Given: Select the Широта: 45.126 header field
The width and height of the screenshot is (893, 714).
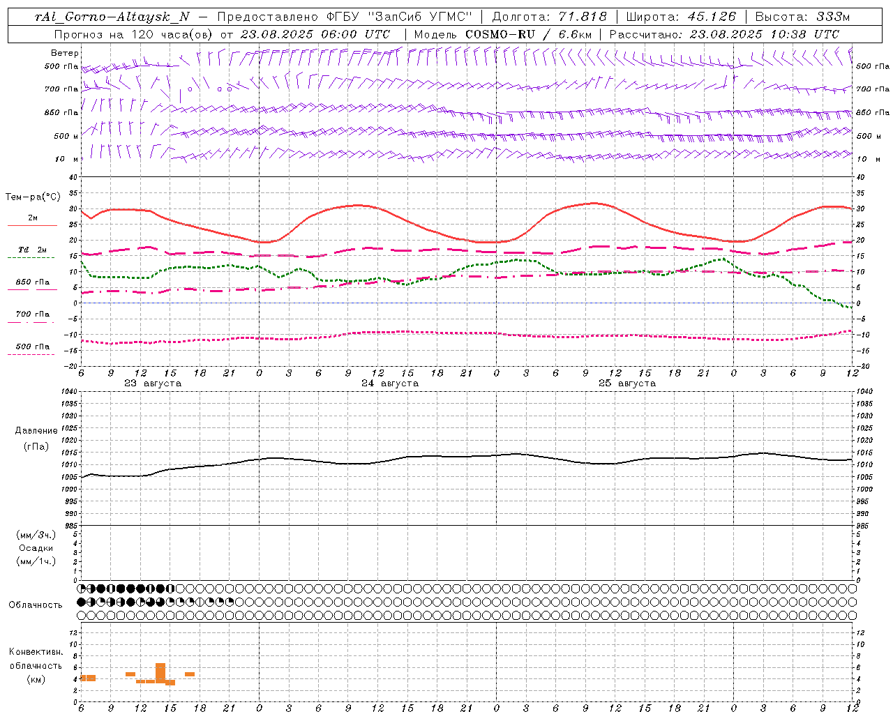Looking at the screenshot, I should pos(681,17).
